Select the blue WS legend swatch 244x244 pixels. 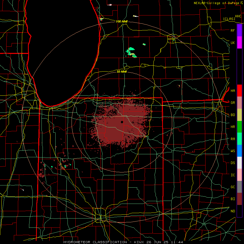(239, 151)
